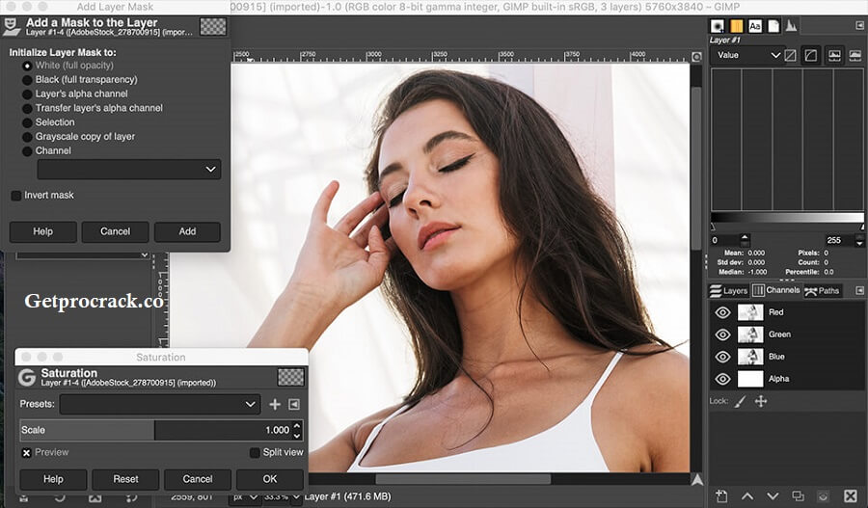The height and width of the screenshot is (508, 868).
Task: Open the orange Patterns tab icon
Action: 737,26
